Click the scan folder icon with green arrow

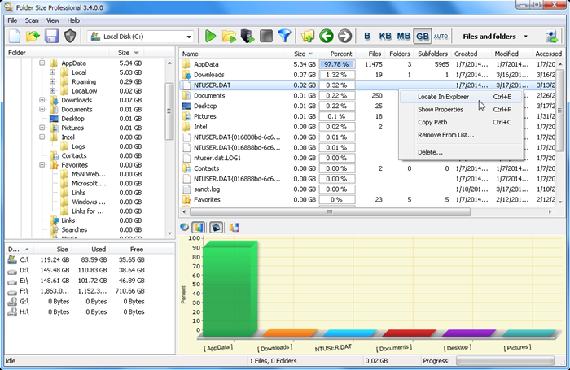coord(229,37)
